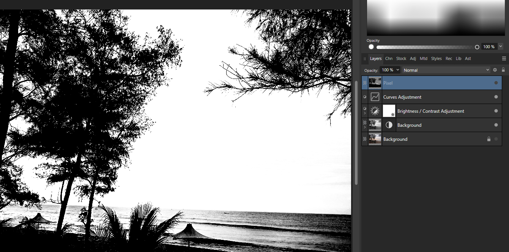This screenshot has height=252, width=509.
Task: Expand the Background layer with black-and-white adjustment
Action: pos(365,127)
